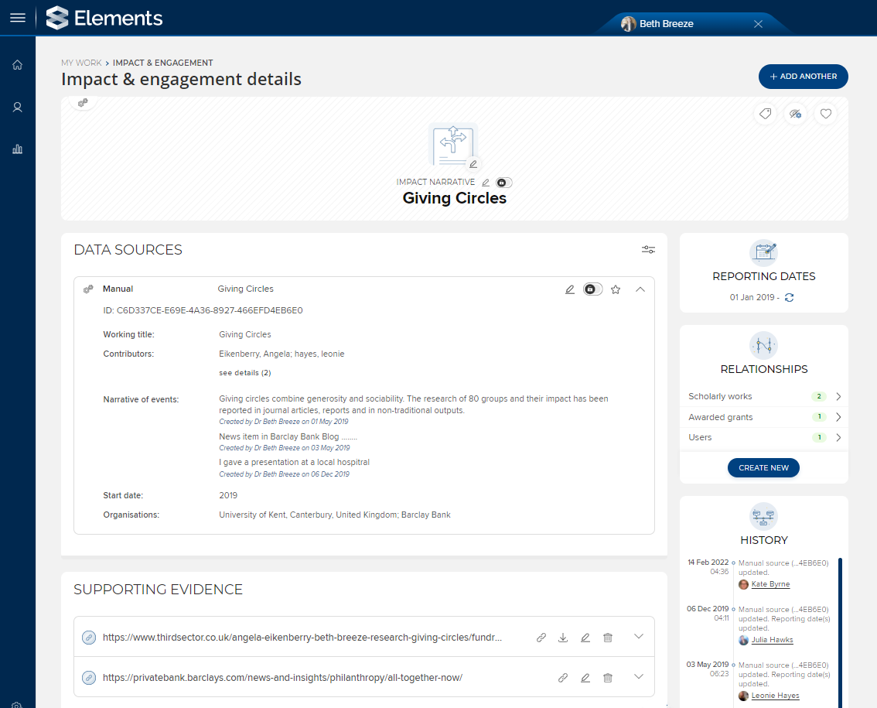Image resolution: width=877 pixels, height=708 pixels.
Task: Star the Manual record as preferred
Action: [616, 289]
